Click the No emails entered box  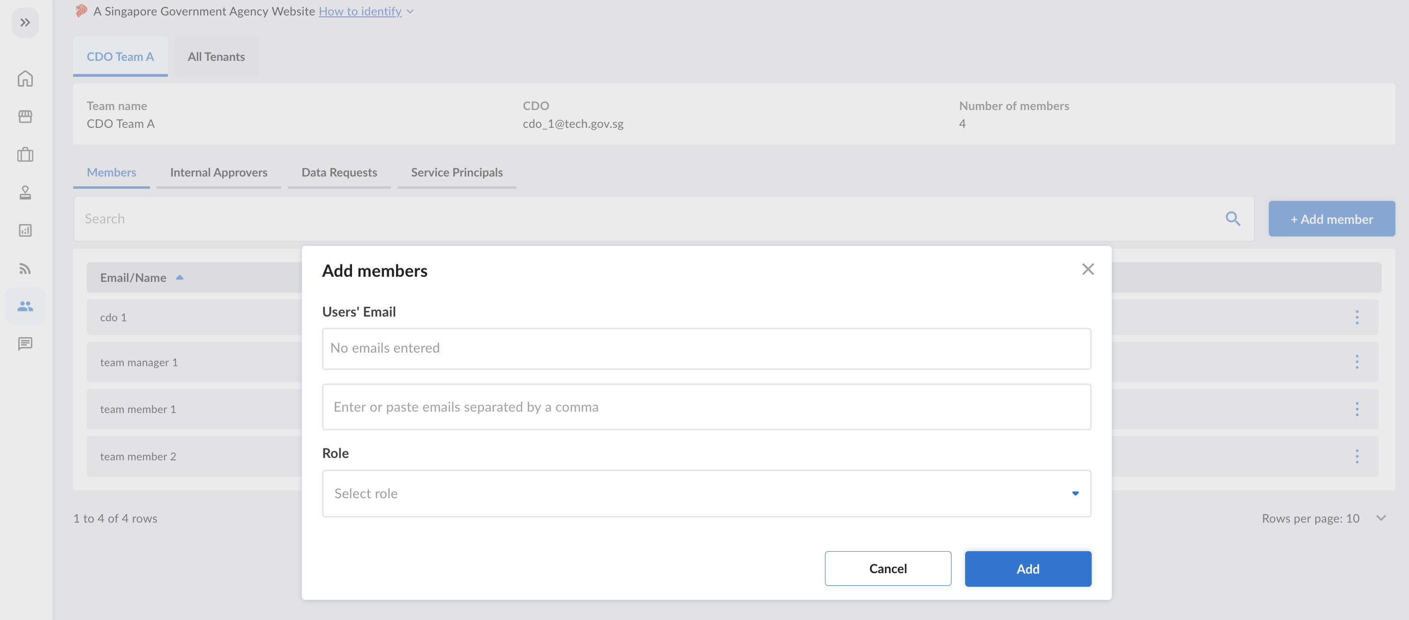point(706,348)
